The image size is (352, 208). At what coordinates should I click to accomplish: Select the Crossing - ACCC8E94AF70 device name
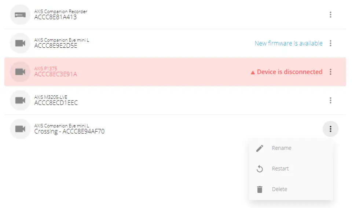pos(69,131)
